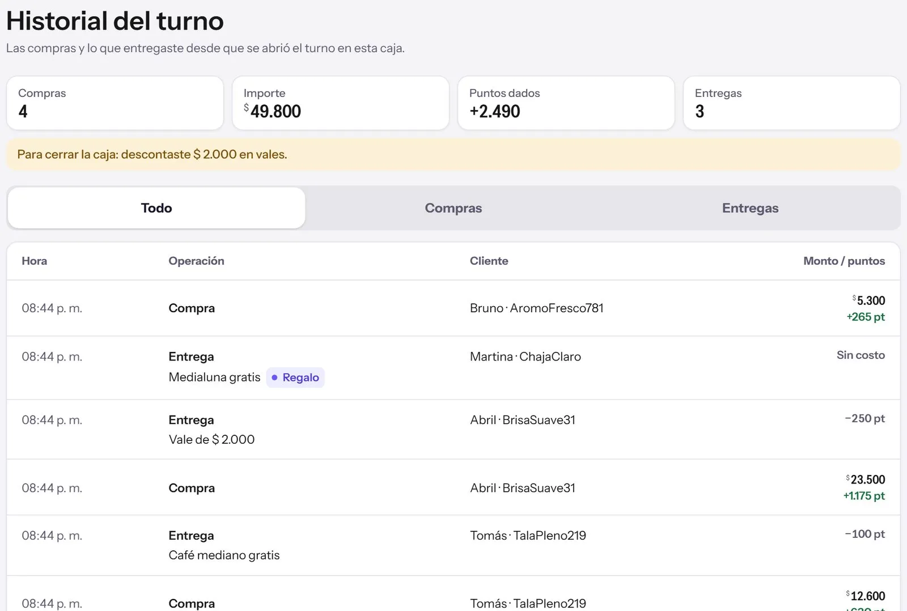Open the Compras summary card
The width and height of the screenshot is (907, 611).
point(115,103)
